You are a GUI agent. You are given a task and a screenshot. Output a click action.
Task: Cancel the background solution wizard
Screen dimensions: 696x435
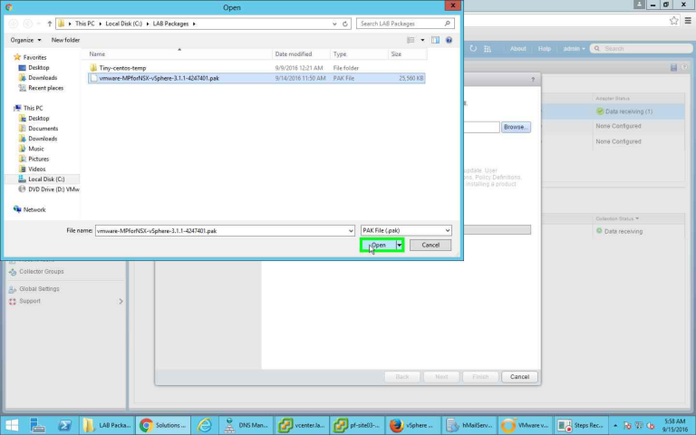(x=519, y=377)
